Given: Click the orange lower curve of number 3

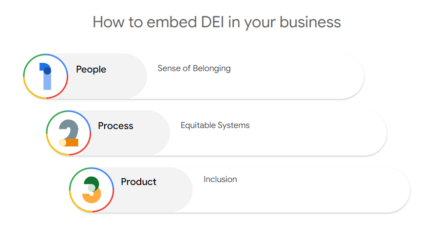Looking at the screenshot, I should pos(92,197).
